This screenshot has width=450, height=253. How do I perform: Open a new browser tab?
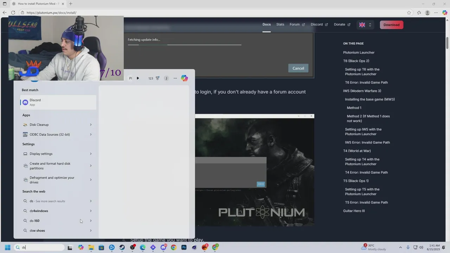[x=71, y=4]
